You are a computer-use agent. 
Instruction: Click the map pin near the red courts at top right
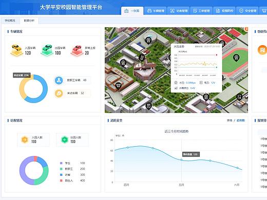(x=222, y=44)
